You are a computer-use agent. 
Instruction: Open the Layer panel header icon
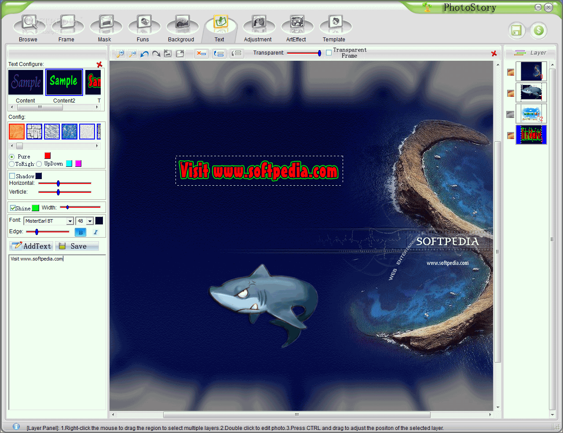(x=520, y=52)
